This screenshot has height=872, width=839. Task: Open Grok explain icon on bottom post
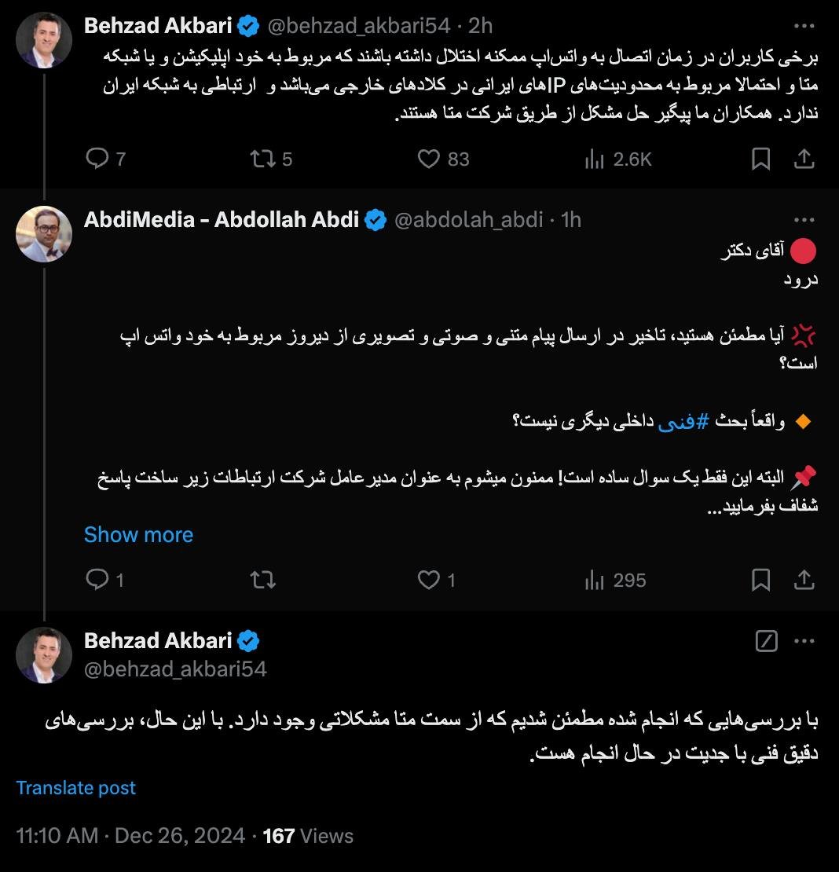tap(766, 641)
